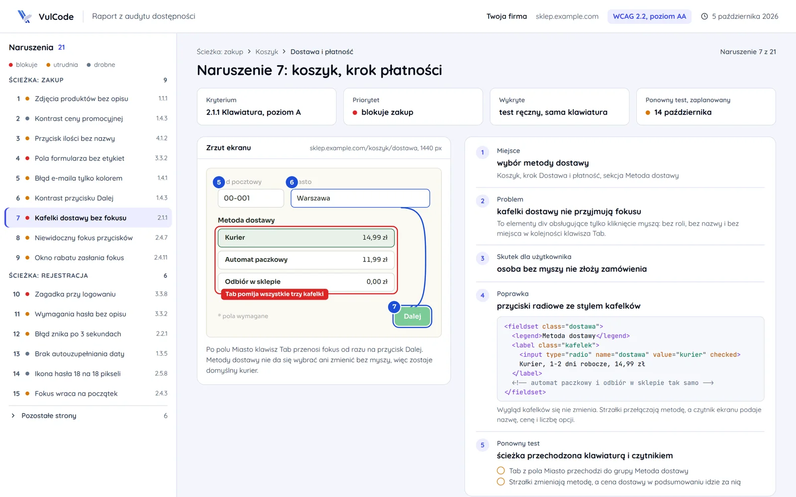Click the green Dalej button in screenshot
Screen dimensions: 796x497
point(412,316)
